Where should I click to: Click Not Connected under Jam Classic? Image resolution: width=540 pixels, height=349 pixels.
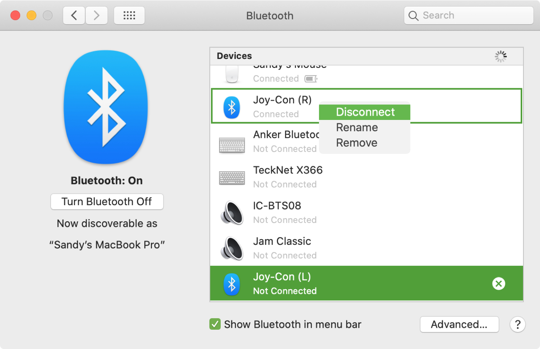[x=285, y=255]
